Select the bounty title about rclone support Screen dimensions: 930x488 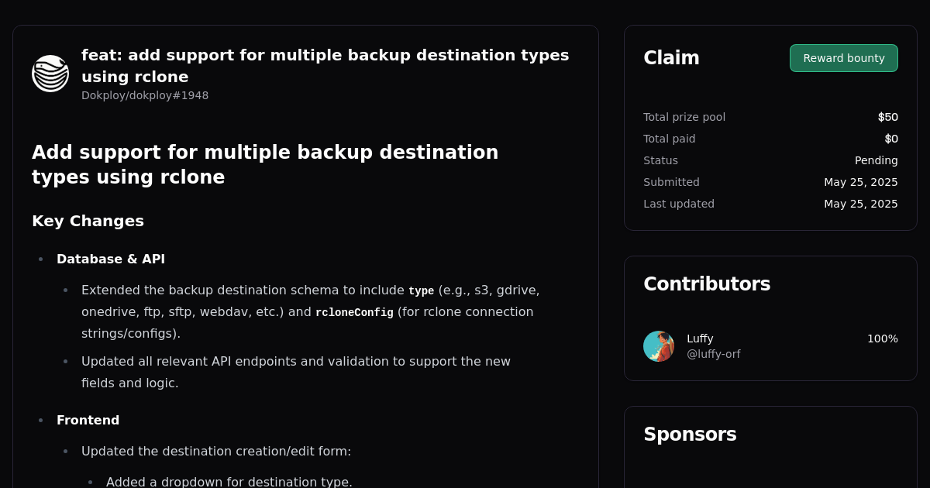[x=325, y=66]
